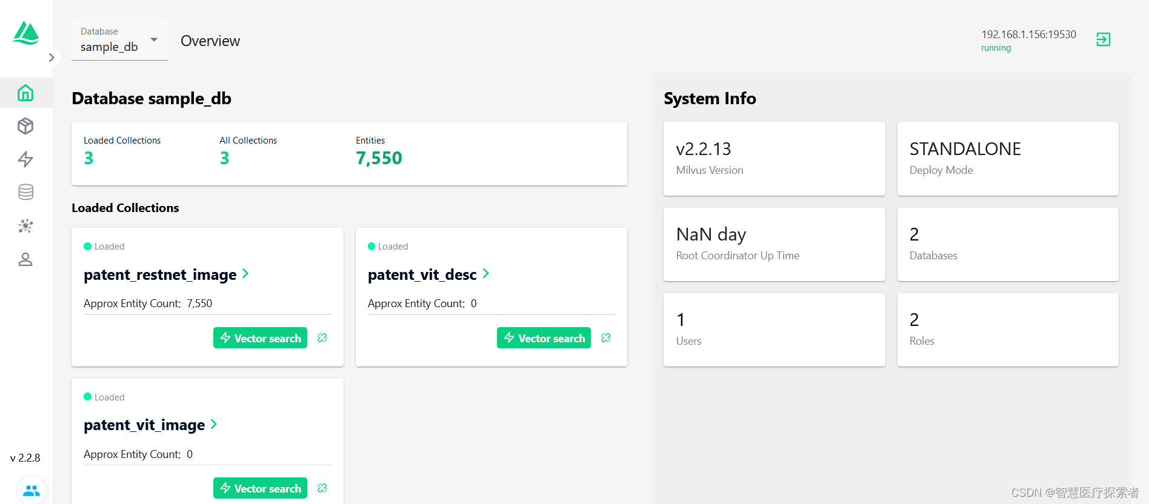Open the Users person icon in sidebar

25,259
